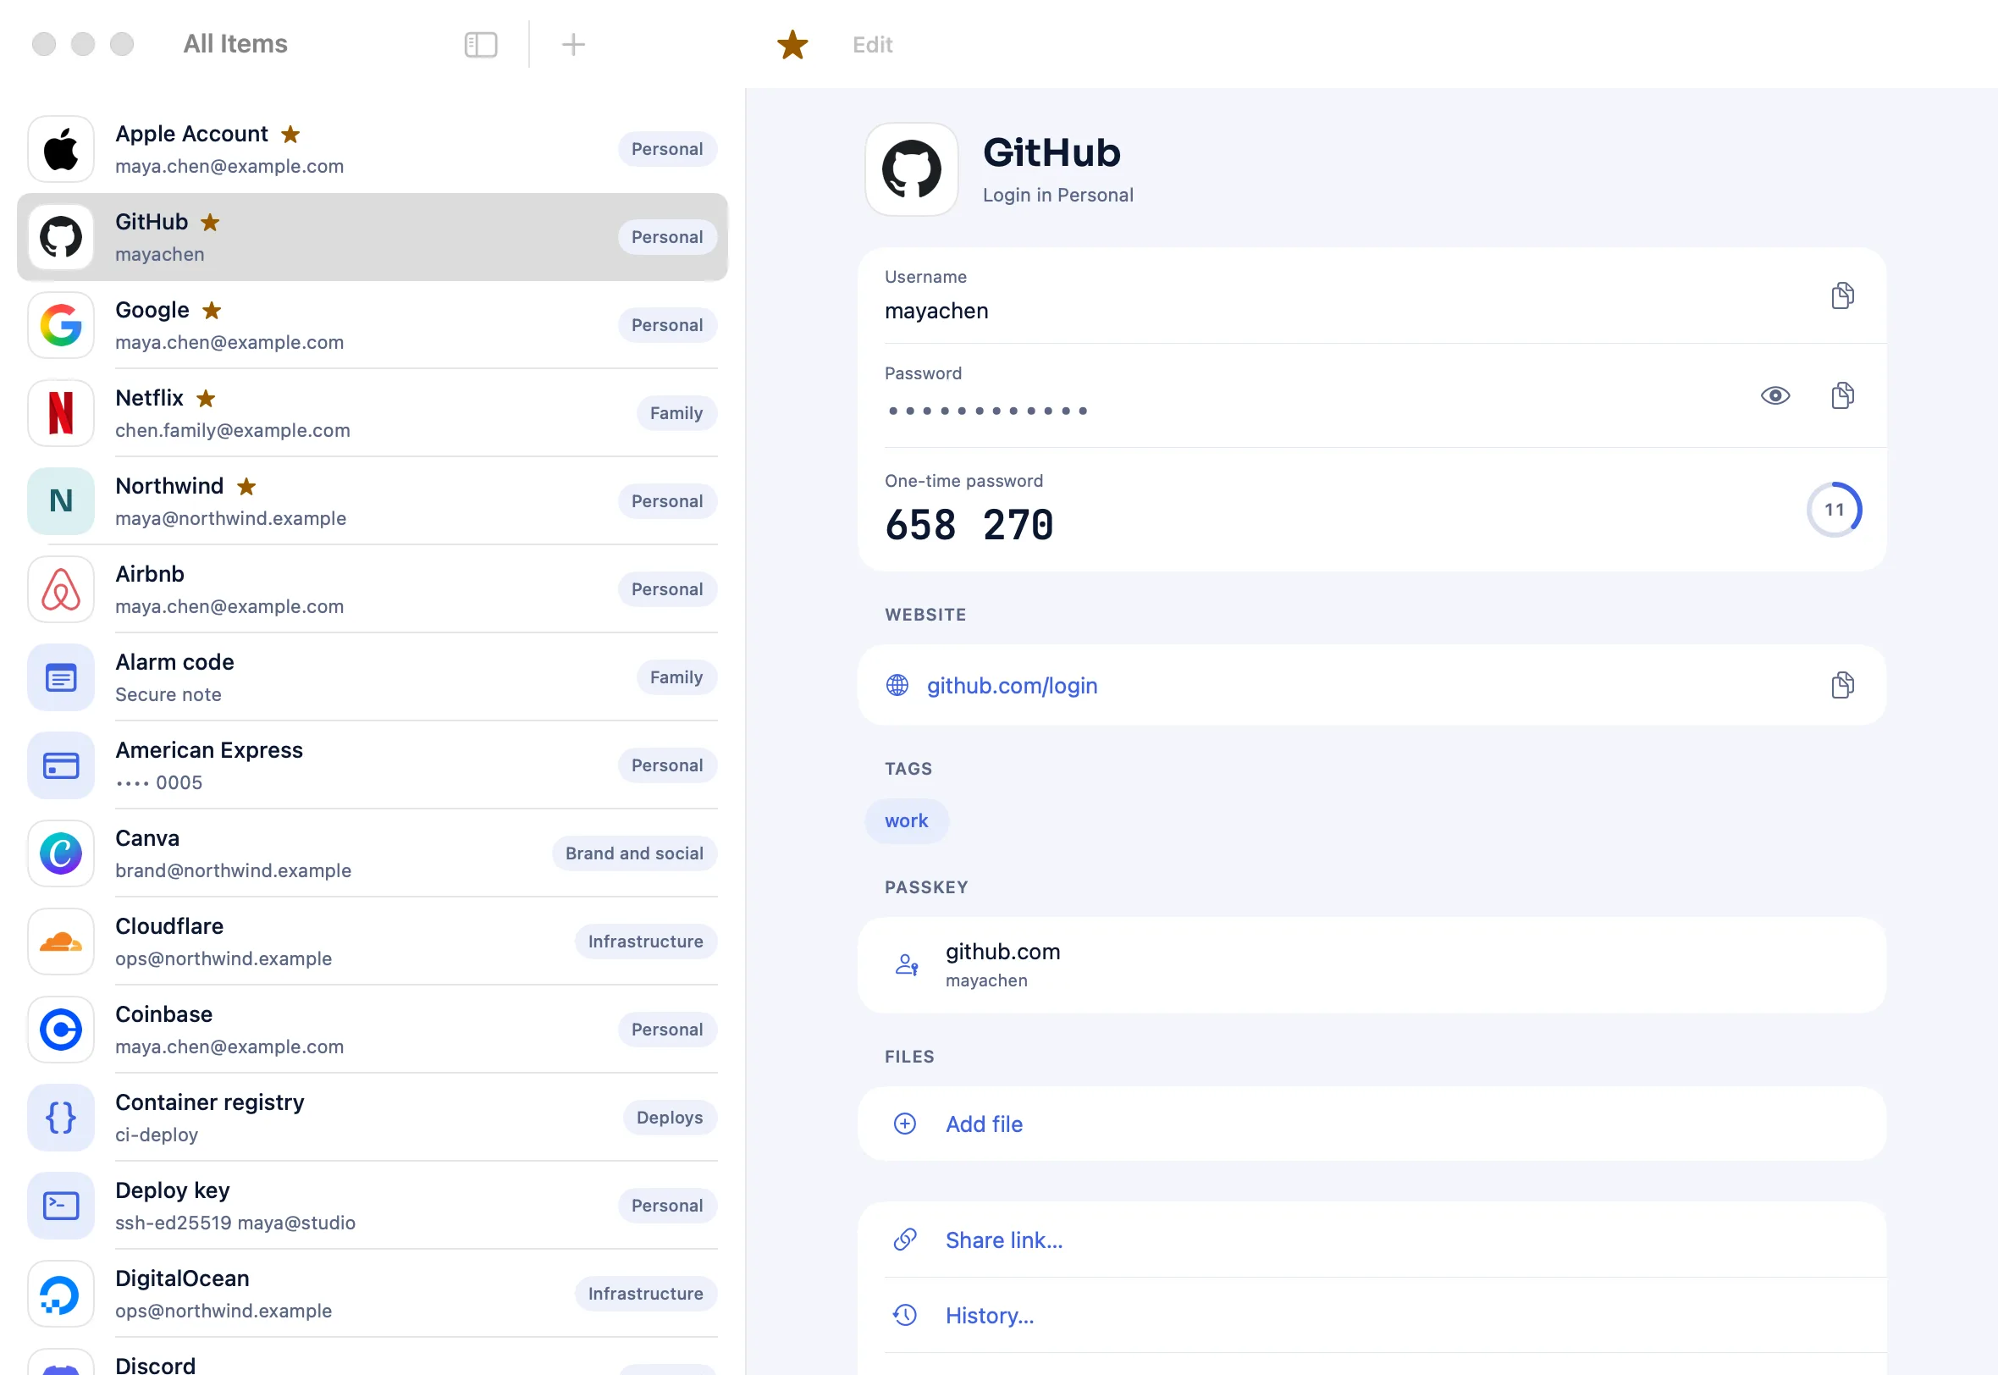Select the Apple Account item
1998x1375 pixels.
tap(372, 149)
